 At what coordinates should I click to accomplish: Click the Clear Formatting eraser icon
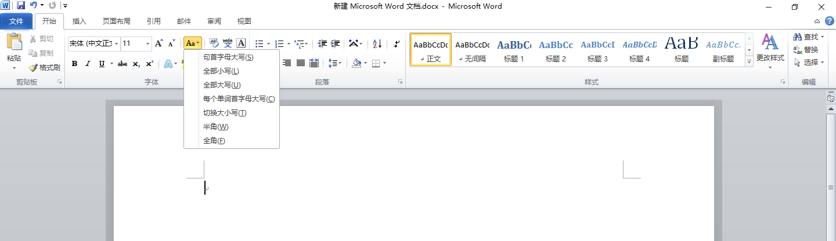214,43
